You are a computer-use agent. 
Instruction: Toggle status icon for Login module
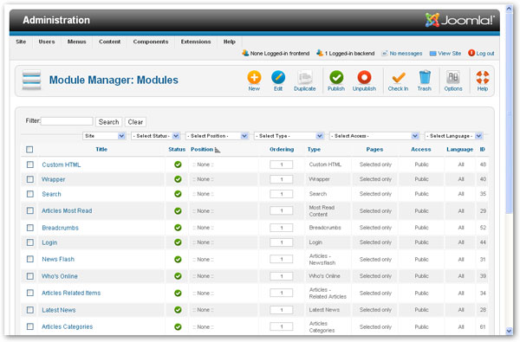pos(178,242)
